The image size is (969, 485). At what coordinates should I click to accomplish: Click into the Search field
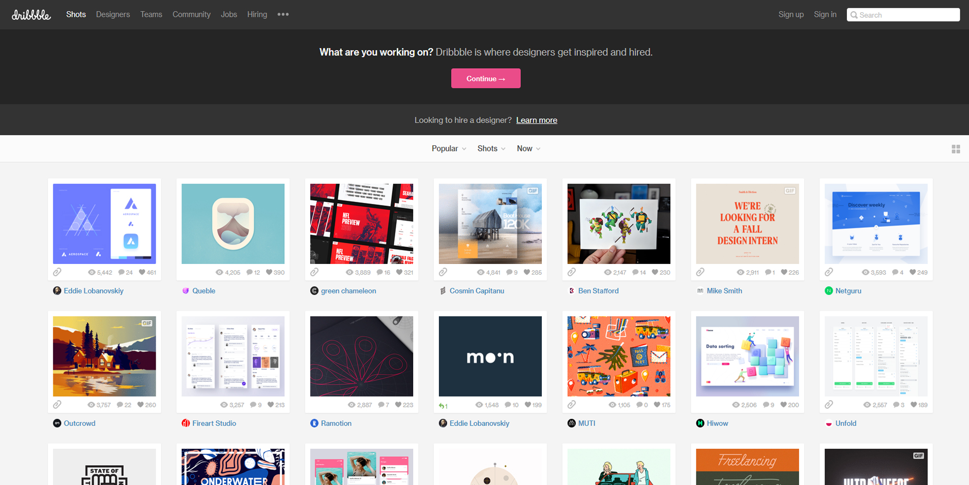pos(903,15)
